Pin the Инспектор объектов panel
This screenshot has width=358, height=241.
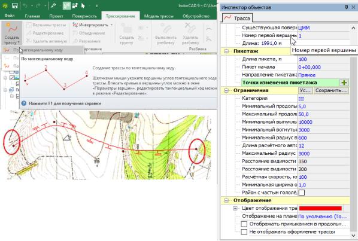(x=347, y=7)
